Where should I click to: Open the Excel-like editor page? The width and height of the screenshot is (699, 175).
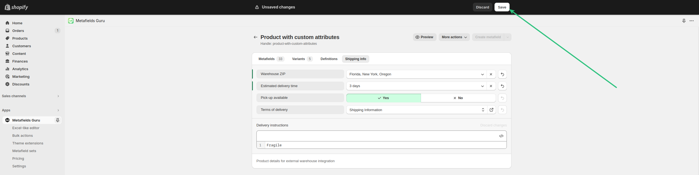26,128
